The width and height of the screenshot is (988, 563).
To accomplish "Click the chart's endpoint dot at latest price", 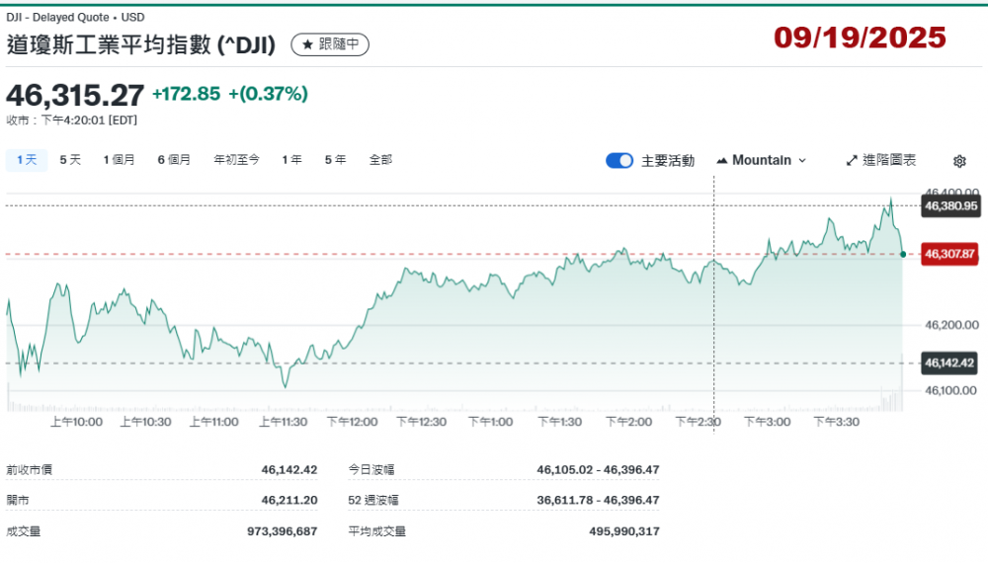I will click(903, 254).
